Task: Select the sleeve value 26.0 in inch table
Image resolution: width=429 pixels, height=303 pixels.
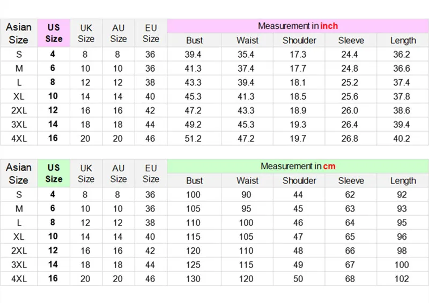Action: pos(350,110)
